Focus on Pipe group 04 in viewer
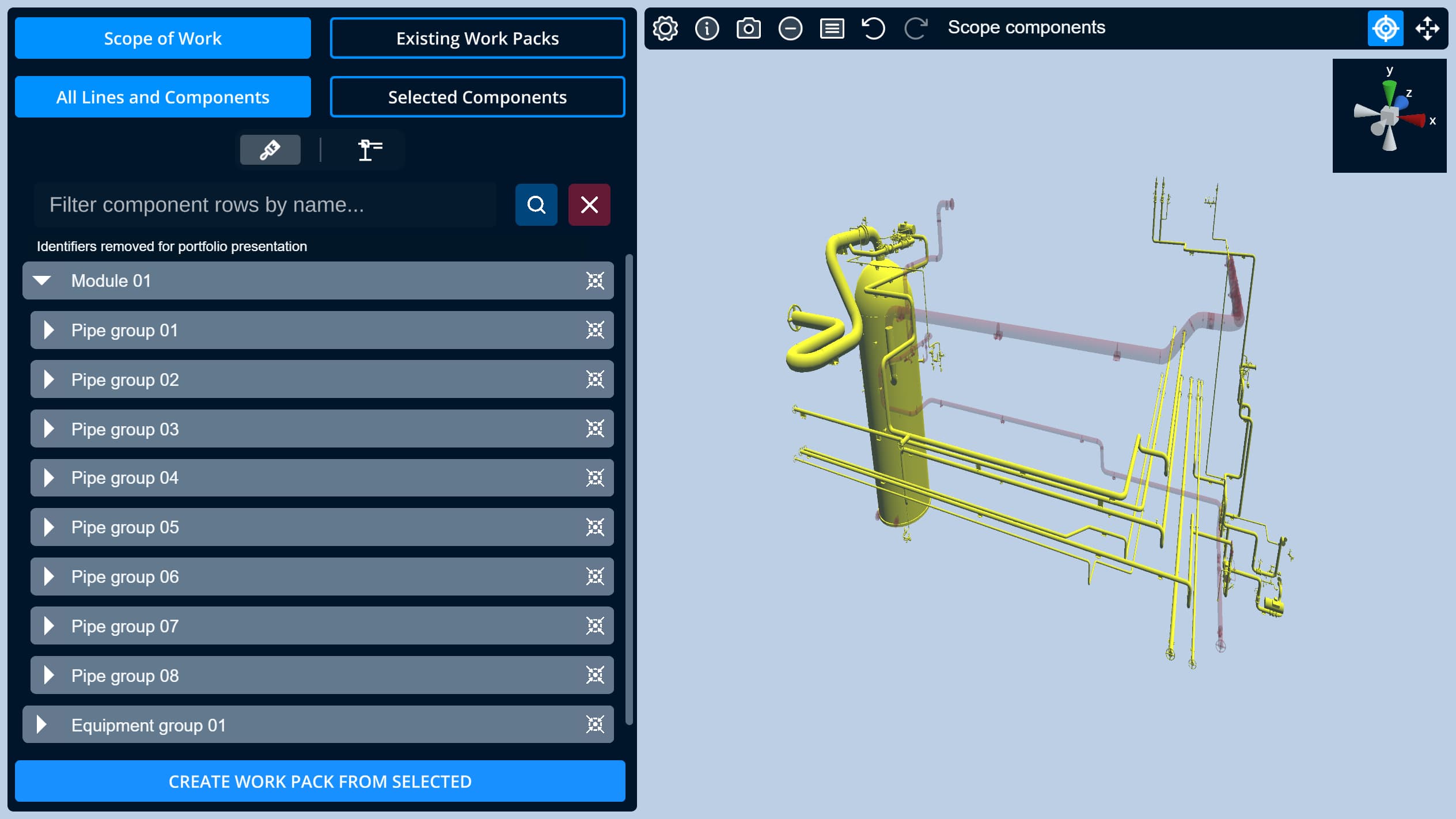The width and height of the screenshot is (1456, 819). pos(595,477)
